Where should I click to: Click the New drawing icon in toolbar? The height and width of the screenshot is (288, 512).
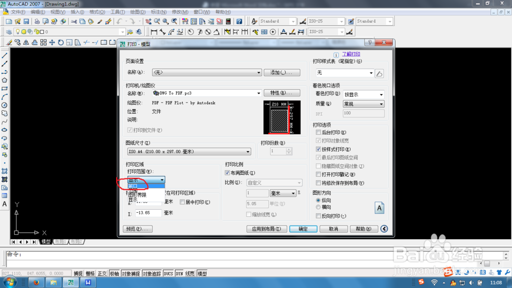click(9, 21)
